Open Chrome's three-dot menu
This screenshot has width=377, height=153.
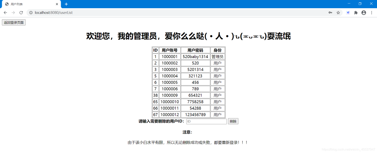[x=372, y=13]
